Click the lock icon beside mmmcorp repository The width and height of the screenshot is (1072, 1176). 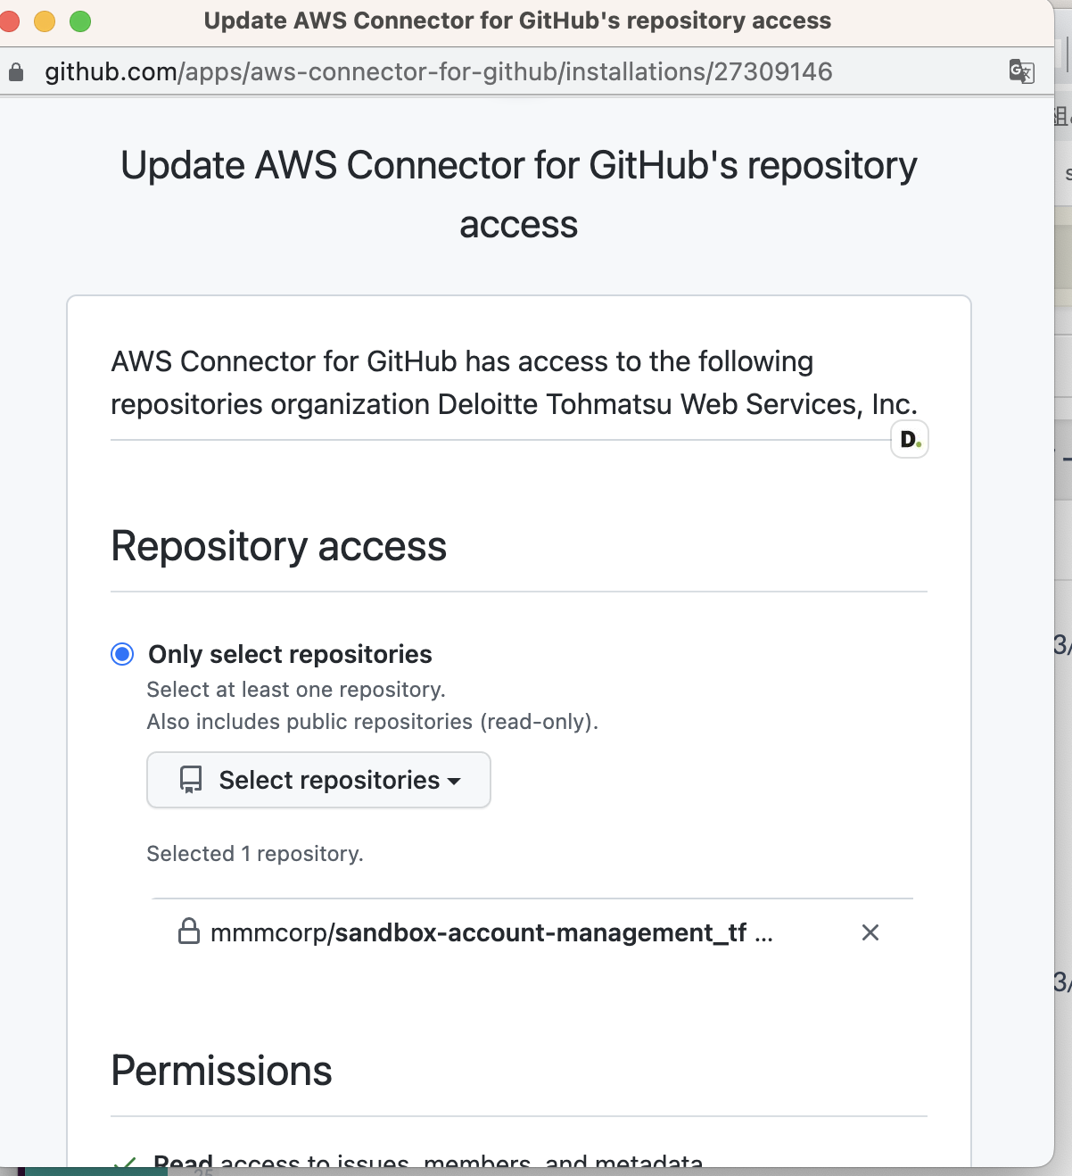click(x=189, y=932)
